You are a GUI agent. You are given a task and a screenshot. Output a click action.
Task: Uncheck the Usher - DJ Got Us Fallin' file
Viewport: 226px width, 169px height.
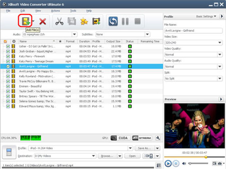pyautogui.click(x=8, y=46)
